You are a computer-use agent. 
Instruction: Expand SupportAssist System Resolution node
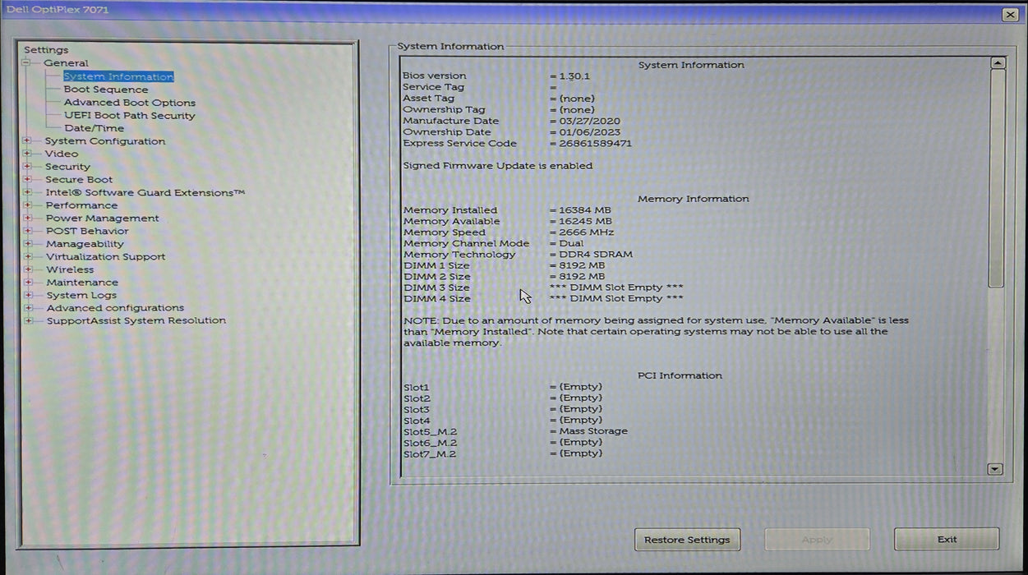pos(27,320)
